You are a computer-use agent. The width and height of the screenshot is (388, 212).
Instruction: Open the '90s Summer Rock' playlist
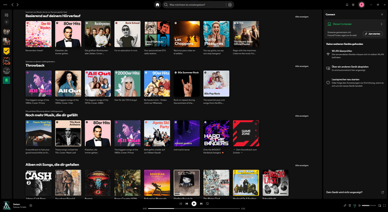pyautogui.click(x=186, y=83)
